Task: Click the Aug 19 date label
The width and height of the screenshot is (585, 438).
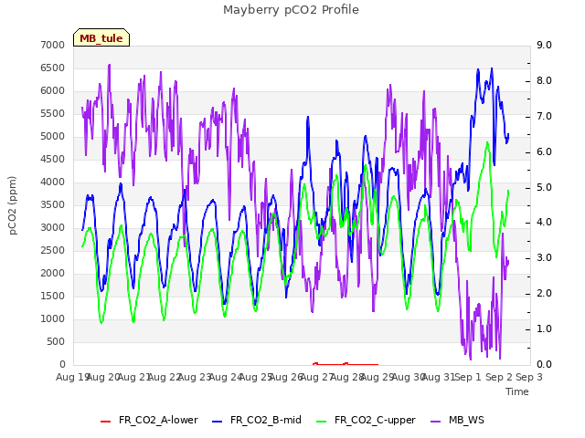Action: point(72,378)
